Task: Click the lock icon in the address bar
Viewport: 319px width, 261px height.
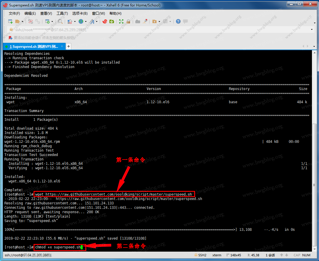Action: coord(11,30)
